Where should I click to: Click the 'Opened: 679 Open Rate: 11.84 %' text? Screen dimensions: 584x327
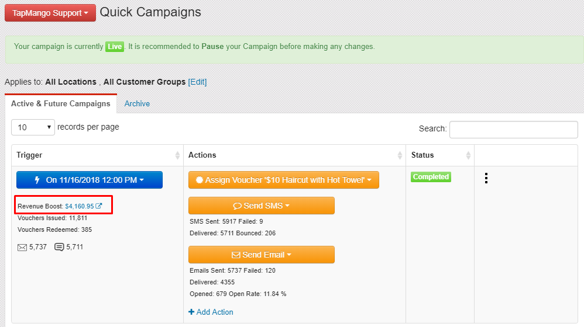click(x=238, y=294)
